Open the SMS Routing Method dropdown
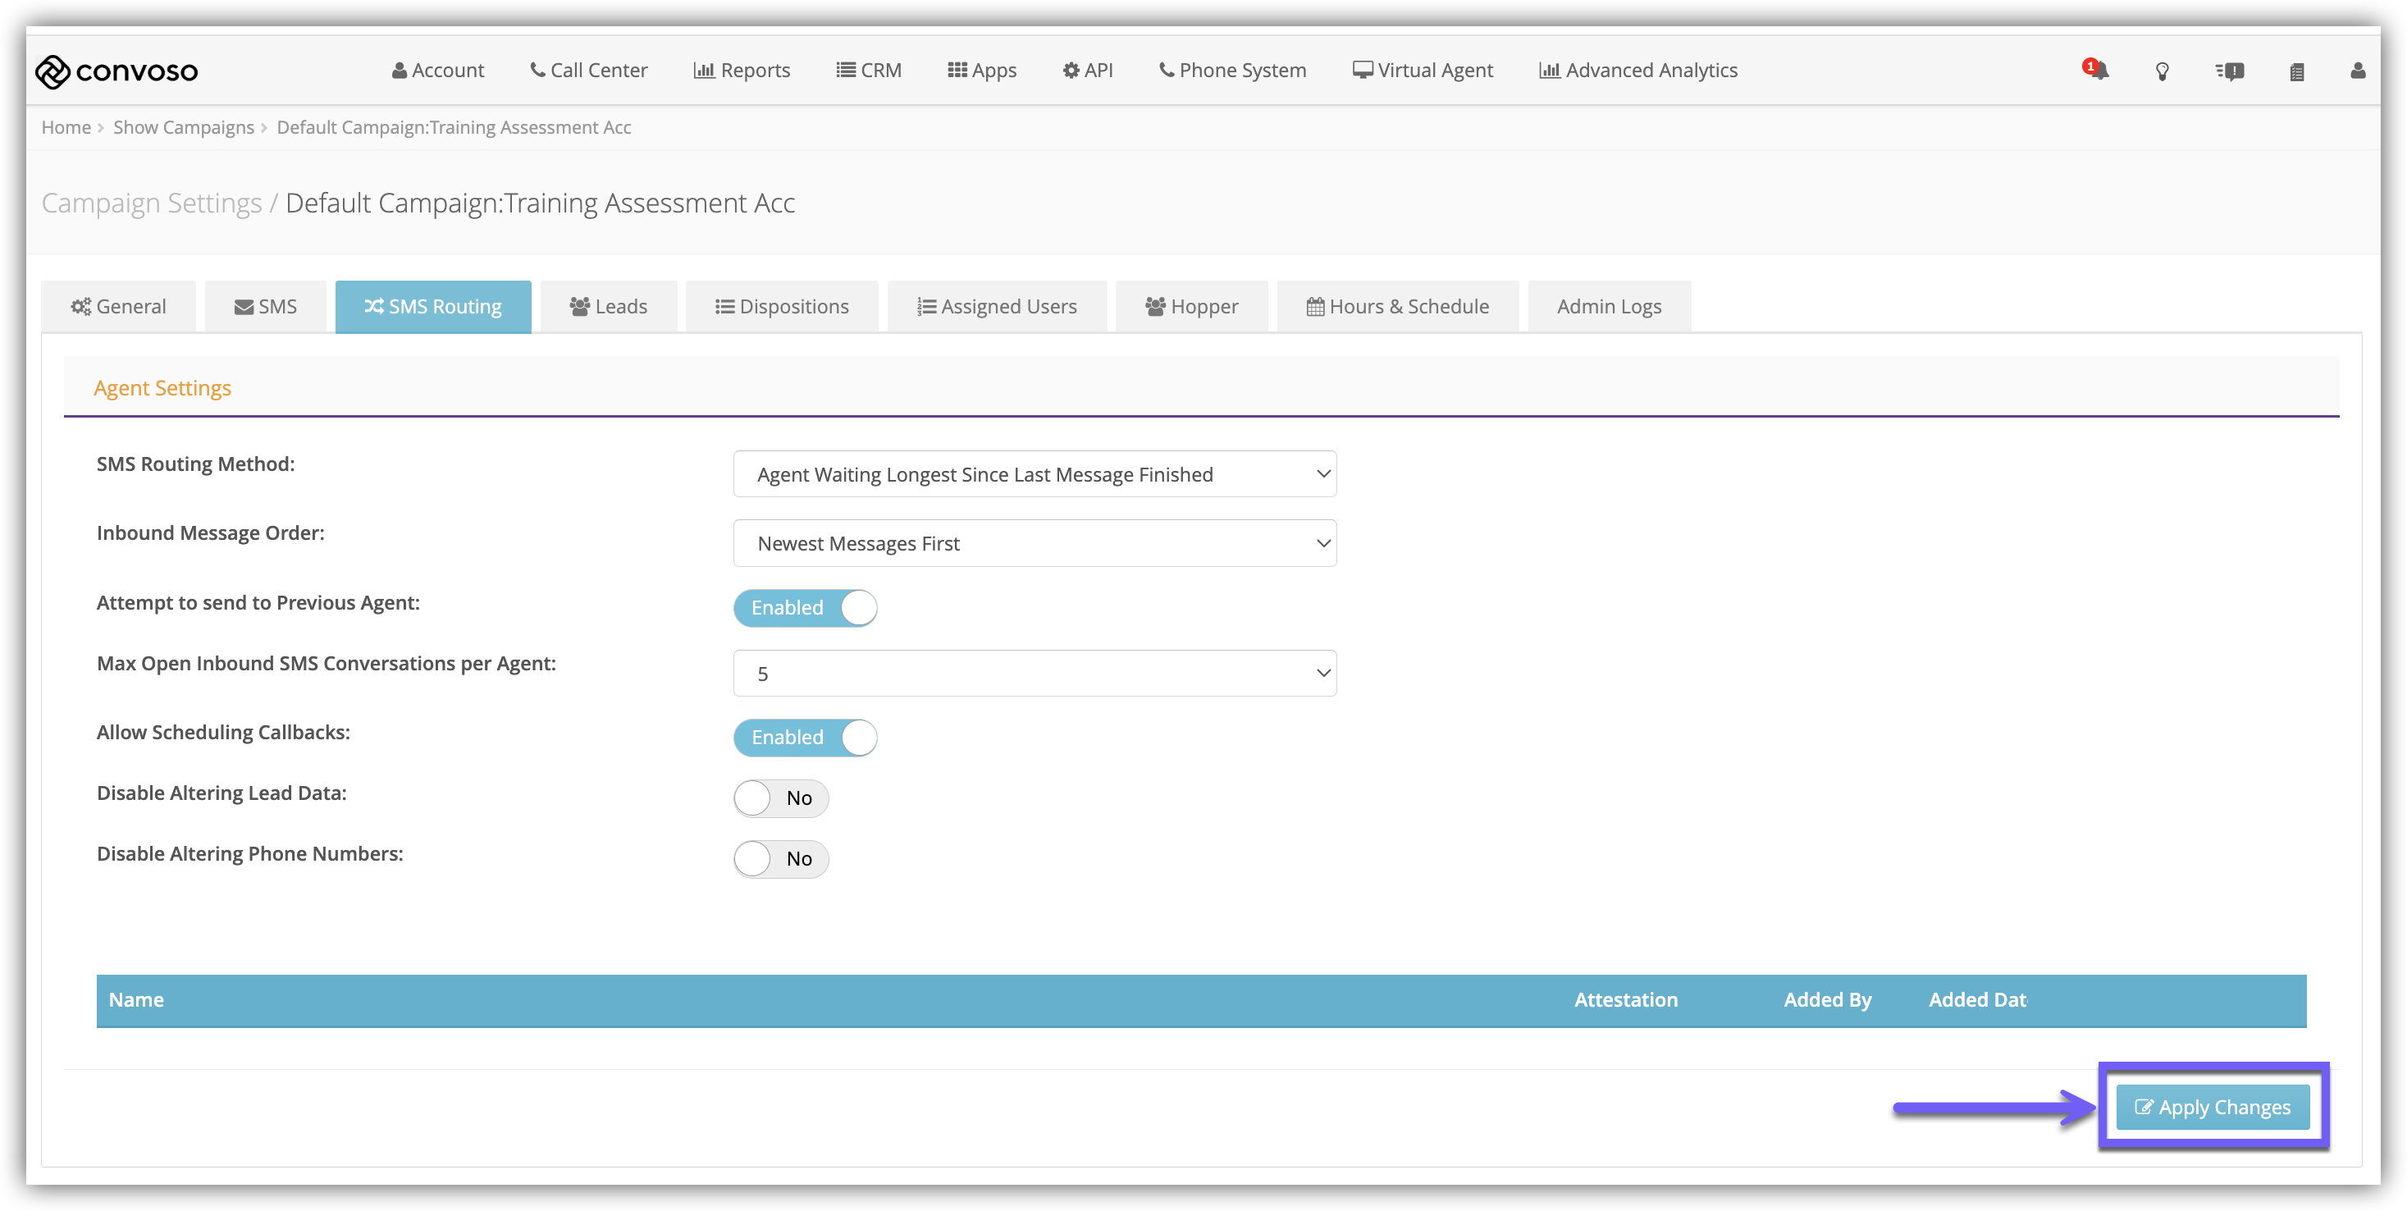This screenshot has width=2407, height=1211. [1035, 475]
